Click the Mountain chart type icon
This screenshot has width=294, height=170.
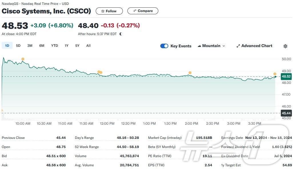(199, 46)
